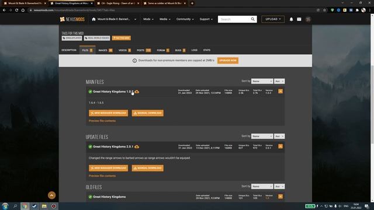This screenshot has height=210, width=374.
Task: Click the cloud icon next to Great History Kingdoms 1.0.2
Action: click(137, 92)
